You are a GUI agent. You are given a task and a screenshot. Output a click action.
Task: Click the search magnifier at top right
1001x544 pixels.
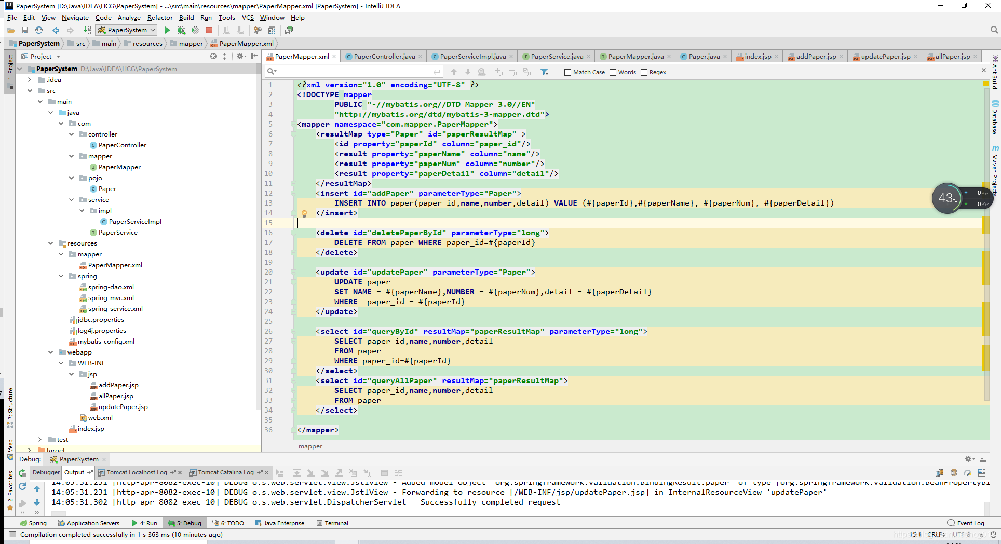994,30
